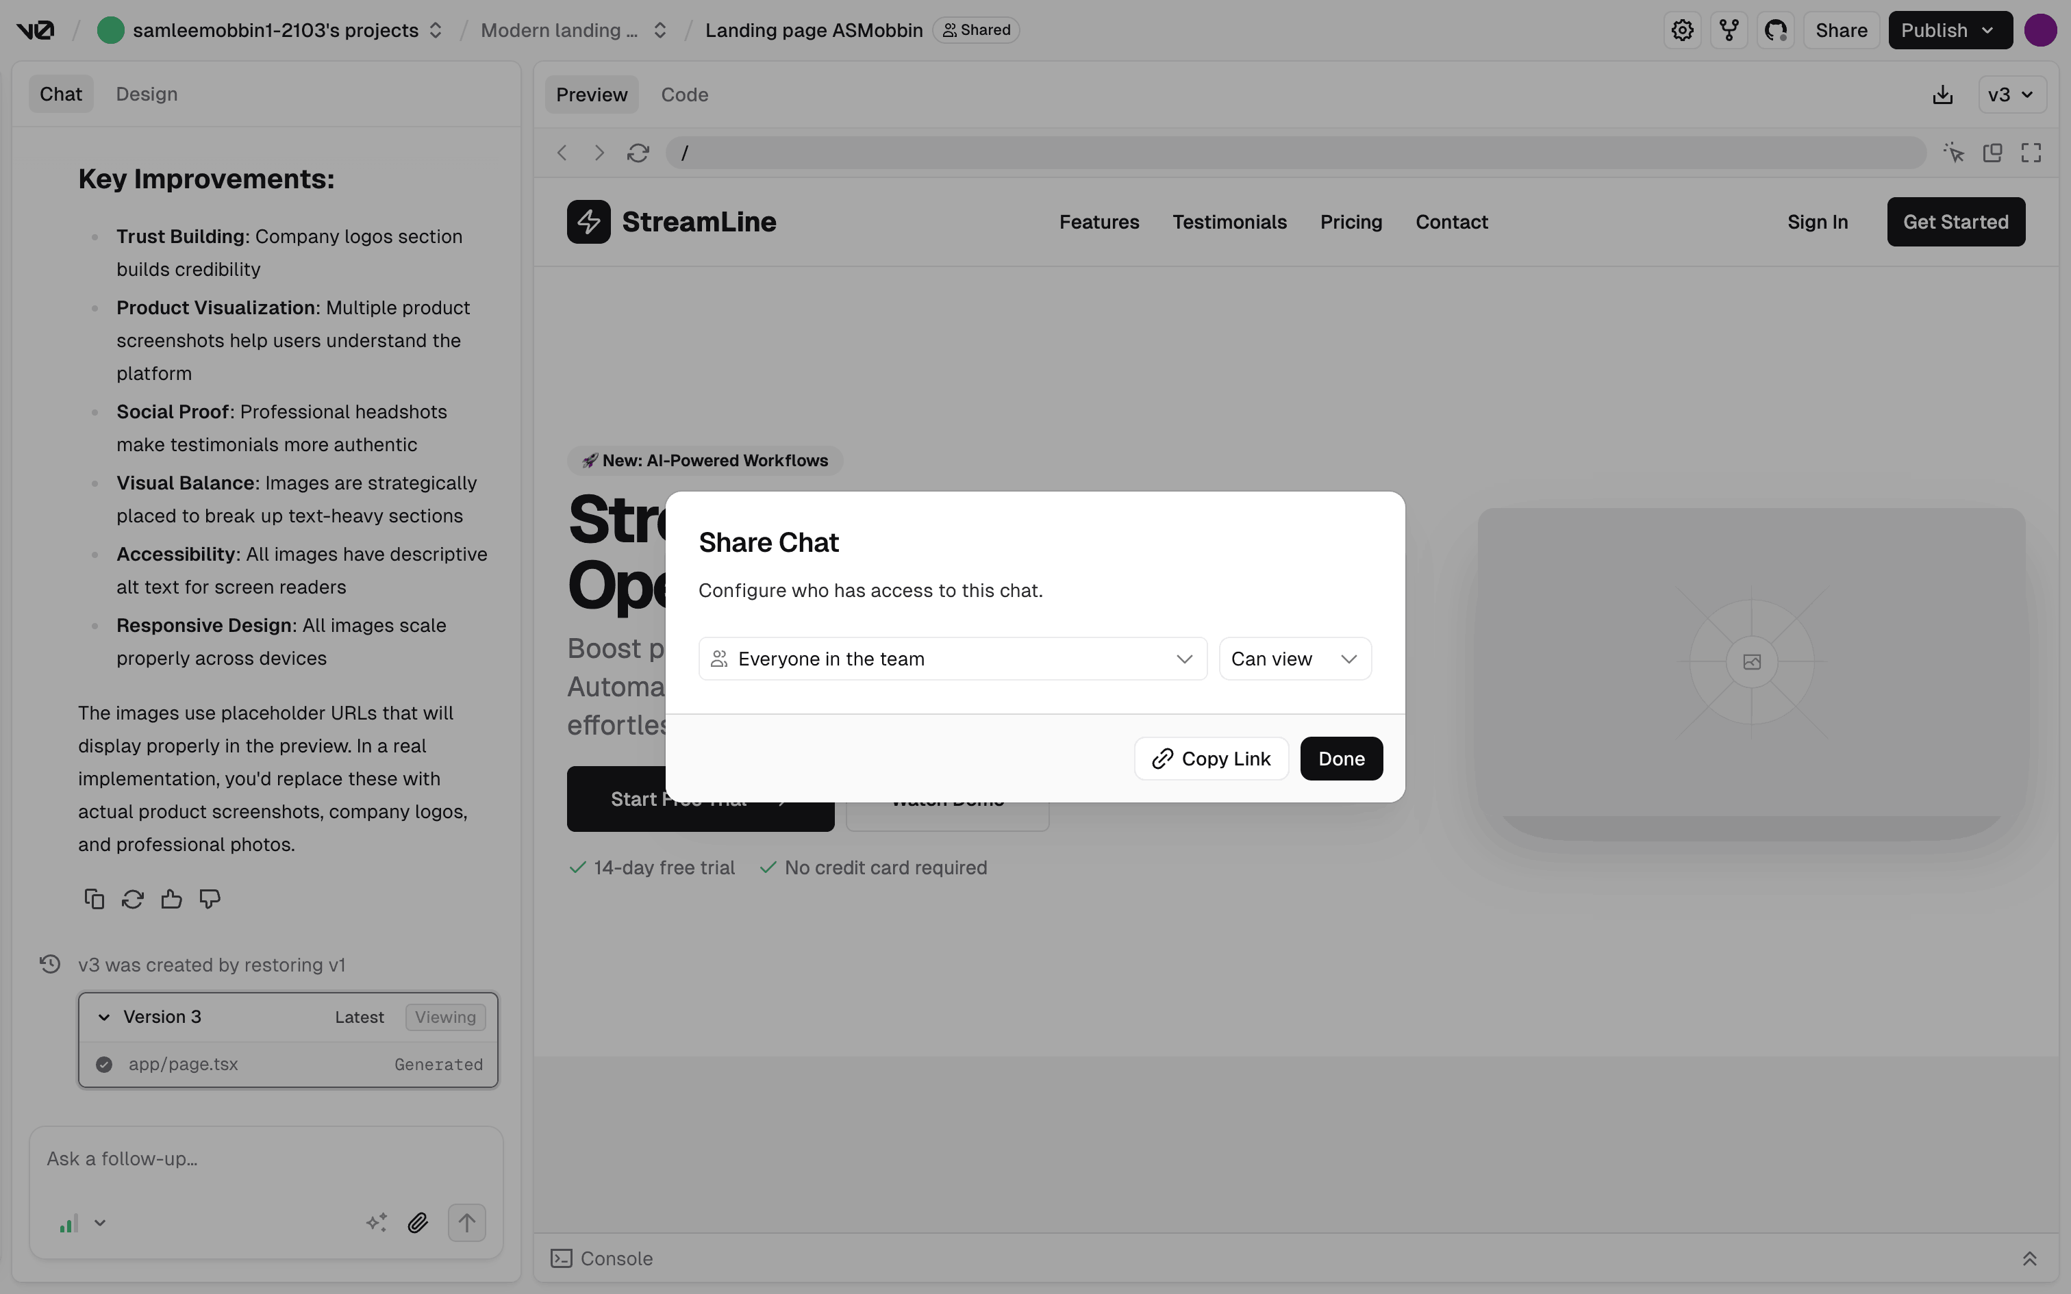Open the GitHub integration icon
Viewport: 2071px width, 1294px height.
1776,31
